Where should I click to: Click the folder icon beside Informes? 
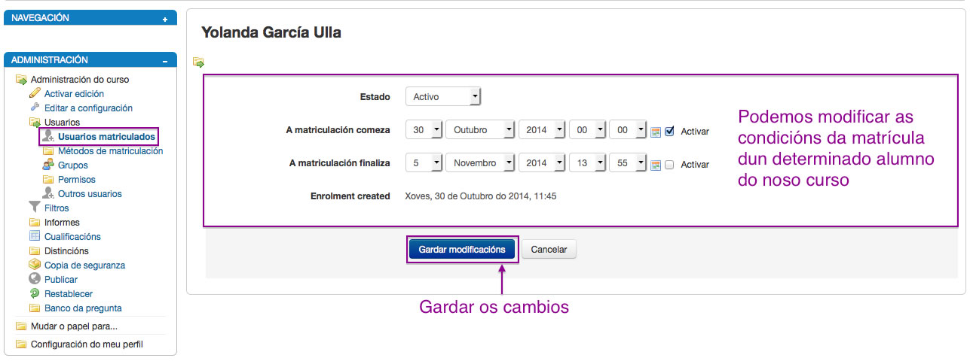pyautogui.click(x=35, y=223)
